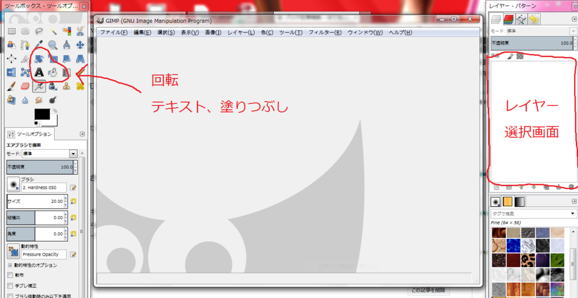Switch to the Undo History tab
This screenshot has height=298, width=578.
point(533,19)
